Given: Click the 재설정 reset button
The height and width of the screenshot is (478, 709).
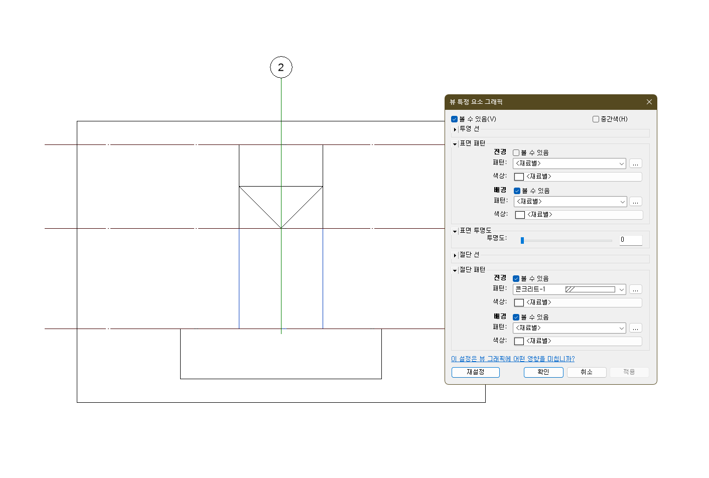Looking at the screenshot, I should (476, 372).
